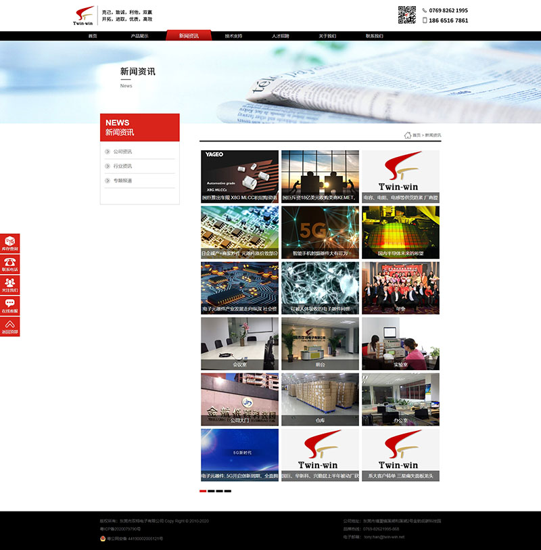
Task: Click the 首页 breadcrumb link
Action: coord(417,136)
